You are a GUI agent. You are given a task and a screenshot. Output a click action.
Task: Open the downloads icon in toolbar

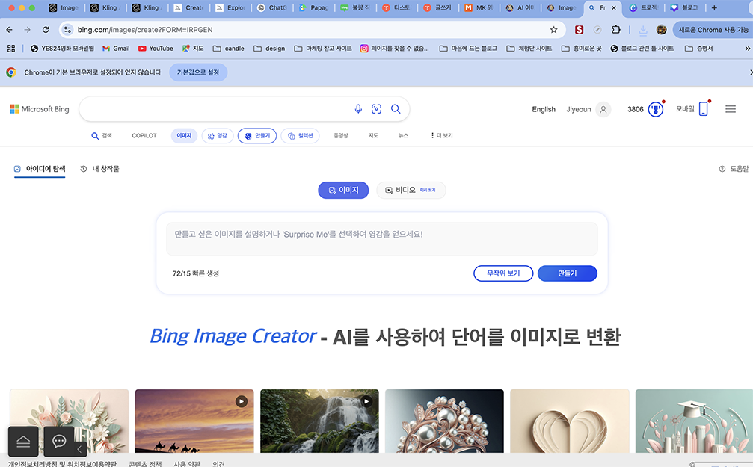pyautogui.click(x=643, y=30)
